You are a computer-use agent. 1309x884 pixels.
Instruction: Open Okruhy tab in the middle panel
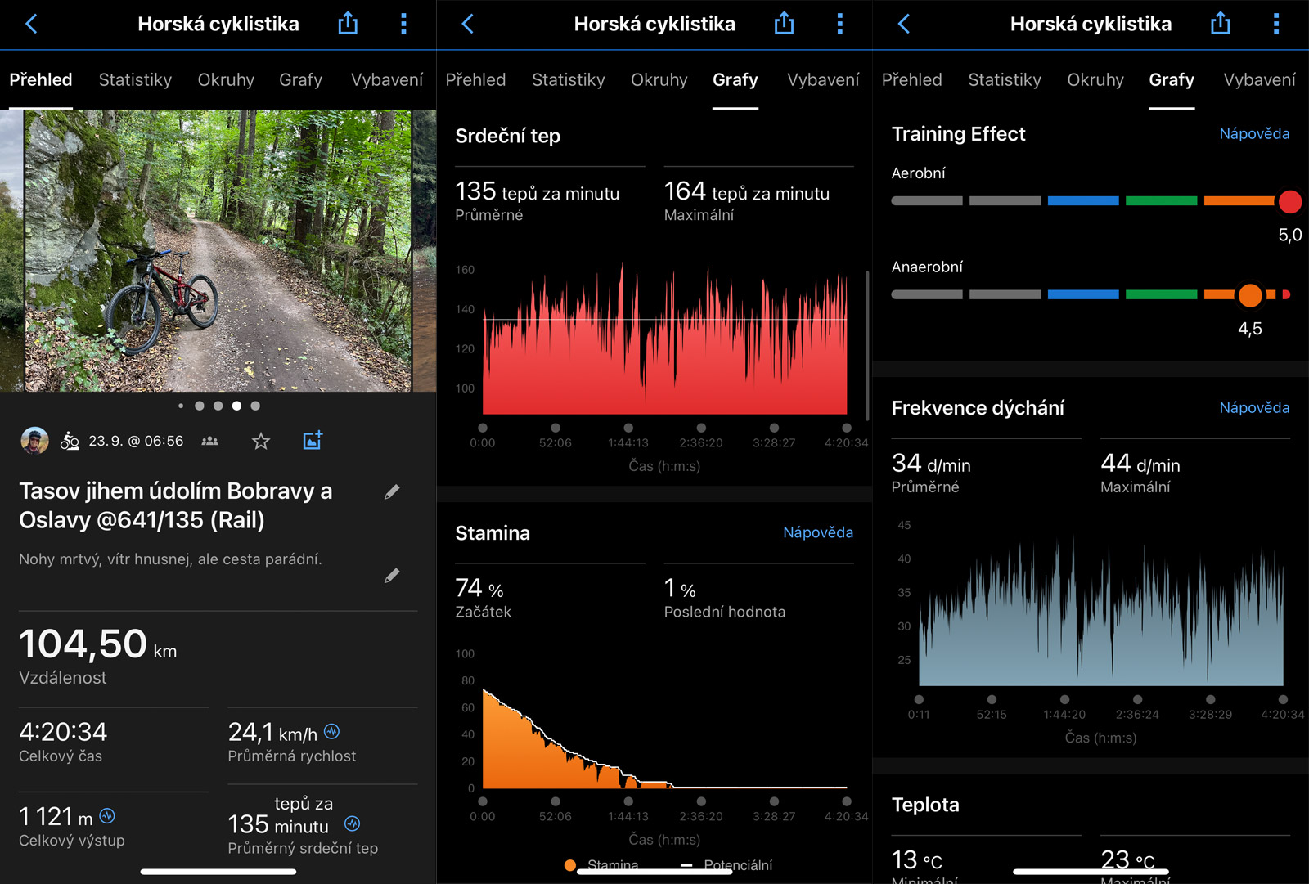(659, 80)
